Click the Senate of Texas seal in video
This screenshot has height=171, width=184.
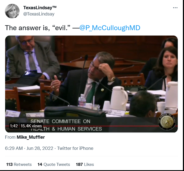pyautogui.click(x=167, y=122)
